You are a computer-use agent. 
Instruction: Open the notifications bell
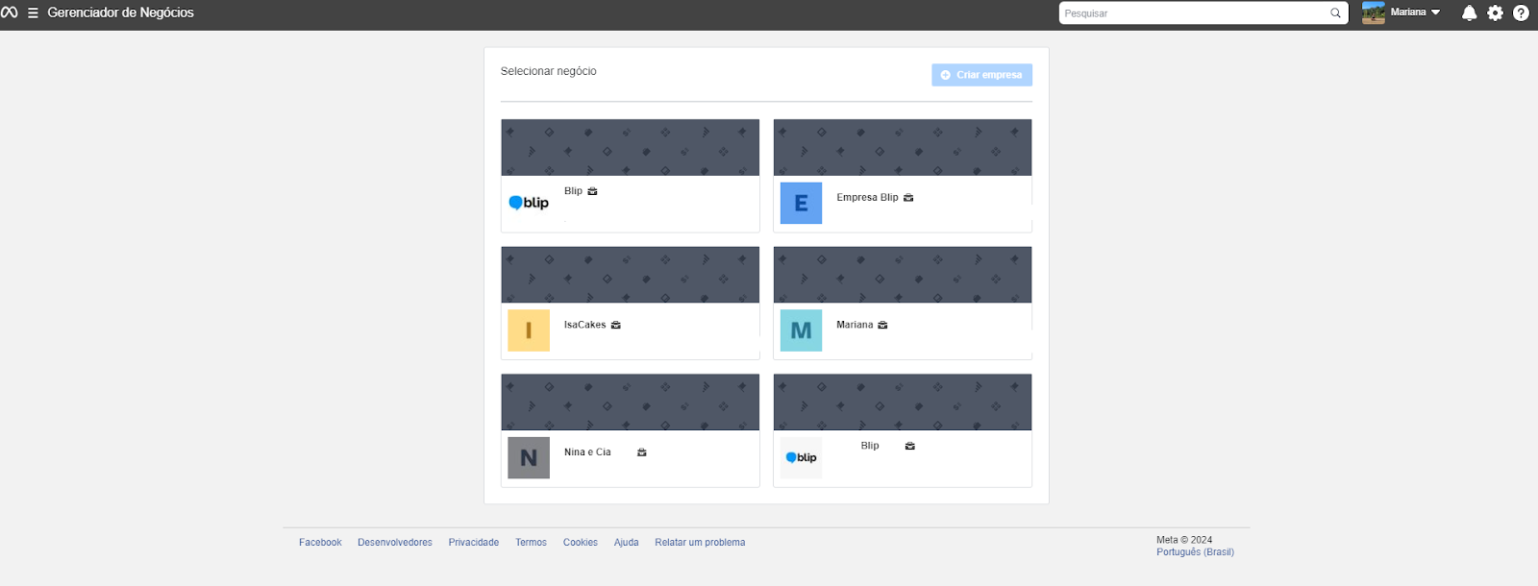pos(1469,13)
